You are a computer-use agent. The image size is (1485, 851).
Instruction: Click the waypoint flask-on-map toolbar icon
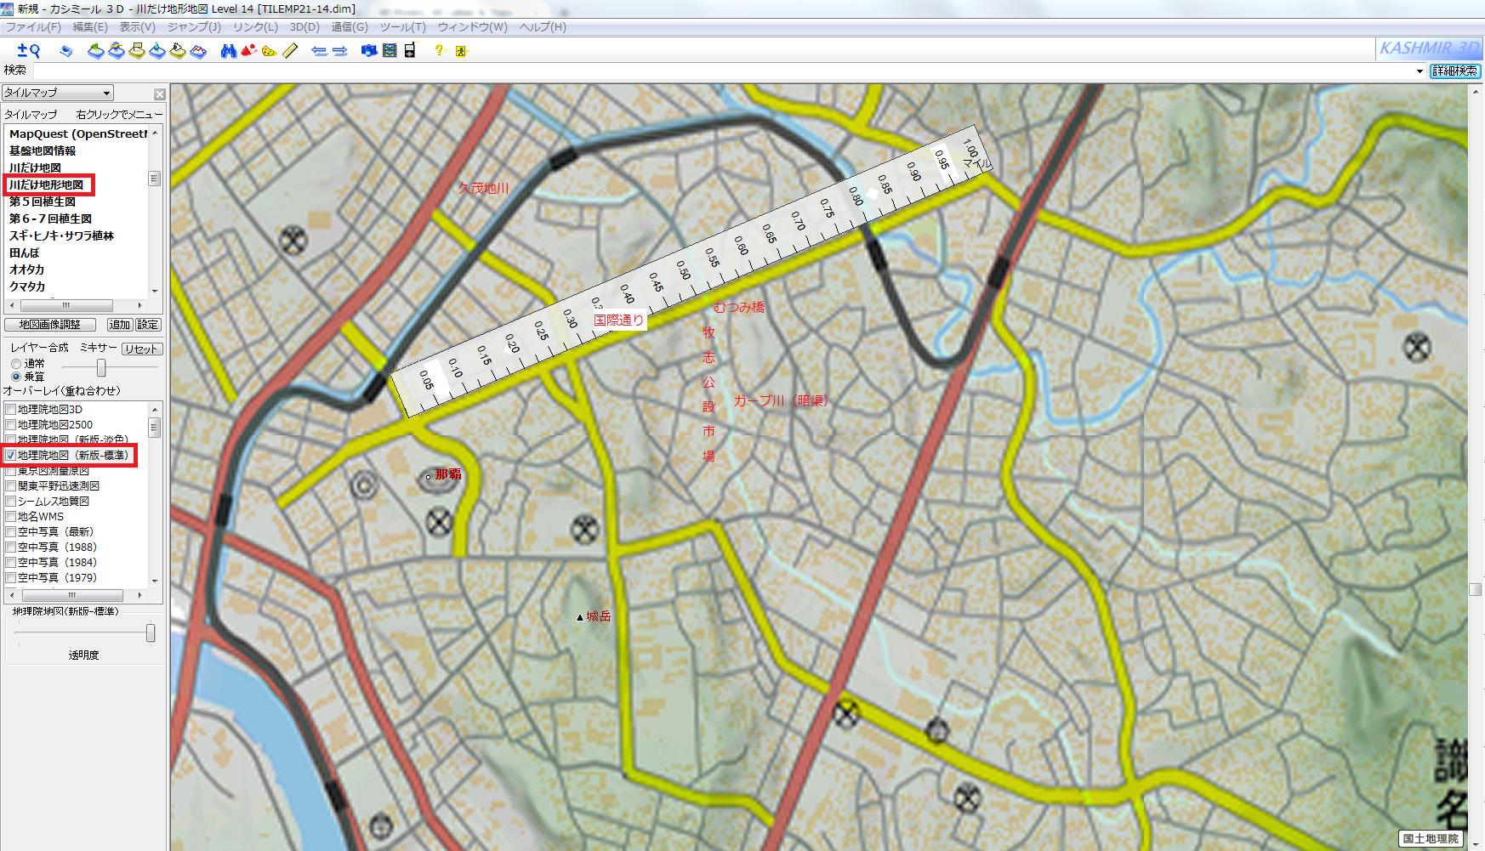157,51
